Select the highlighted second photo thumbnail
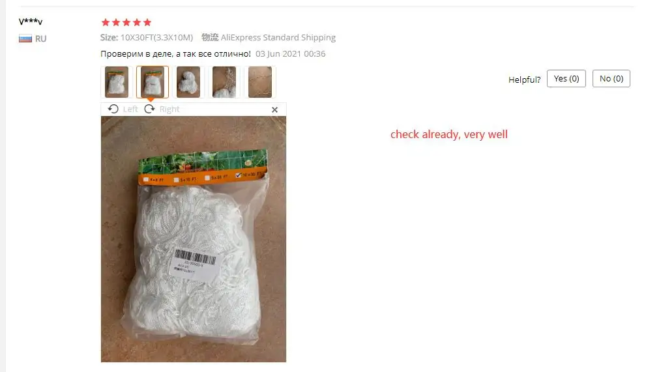 [x=153, y=82]
